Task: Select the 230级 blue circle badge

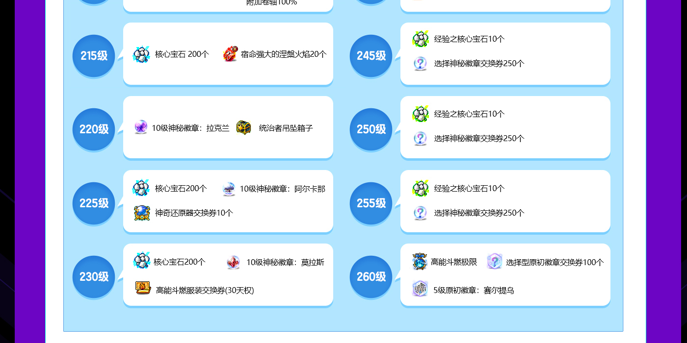Action: (94, 277)
